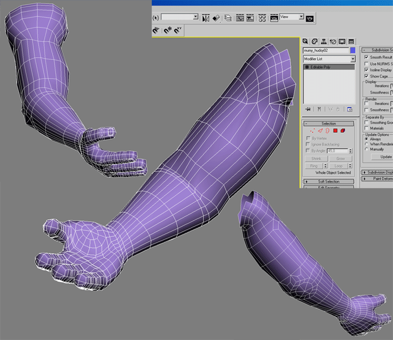Click the Mirror tool in toolbar
The height and width of the screenshot is (340, 393).
click(206, 18)
